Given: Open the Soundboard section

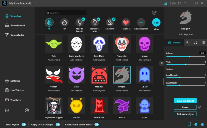Looking at the screenshot, I should [15, 25].
